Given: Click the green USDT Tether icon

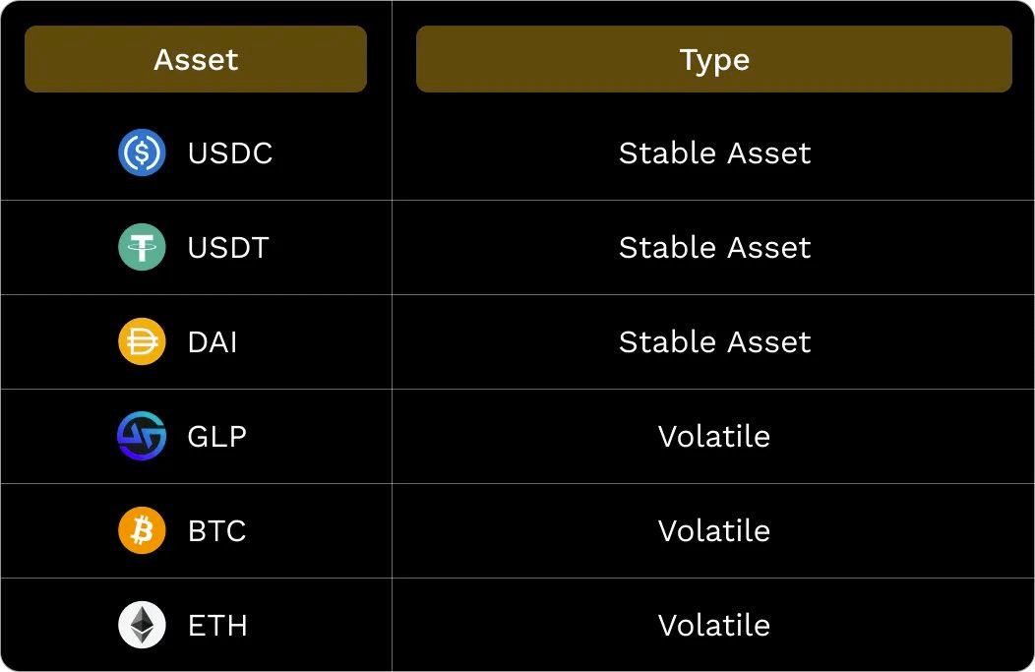Looking at the screenshot, I should pyautogui.click(x=142, y=247).
